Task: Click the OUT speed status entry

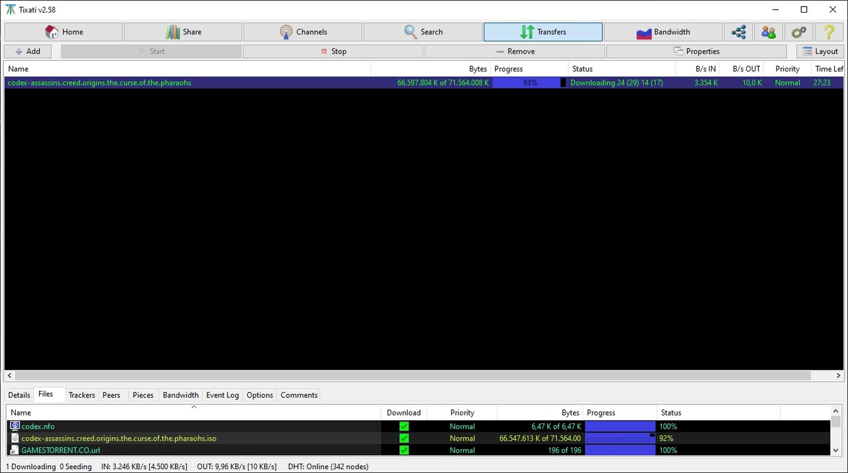Action: click(237, 466)
